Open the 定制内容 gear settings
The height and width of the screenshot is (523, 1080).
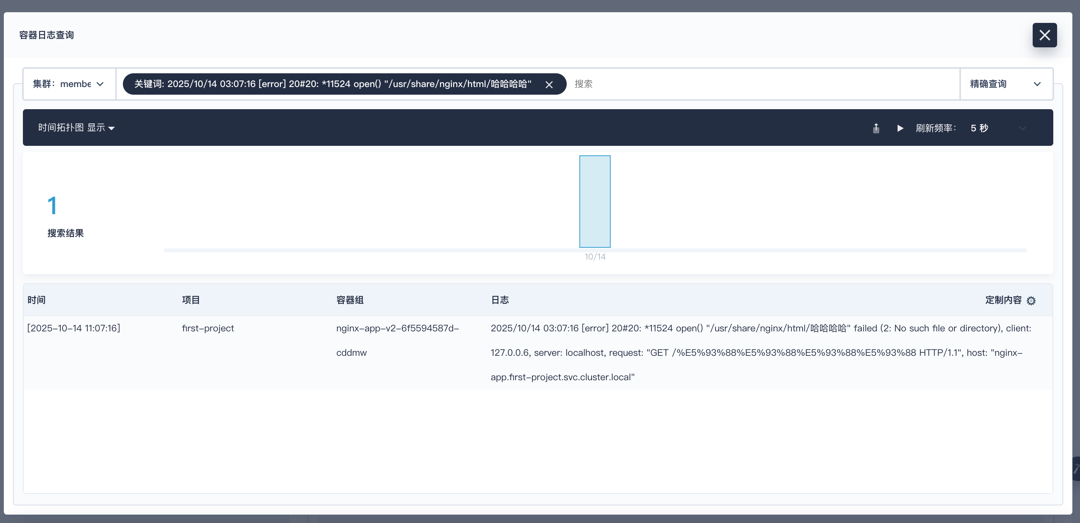pos(1031,301)
